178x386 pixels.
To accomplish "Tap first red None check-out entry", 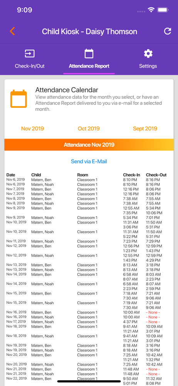I will point(153,312).
